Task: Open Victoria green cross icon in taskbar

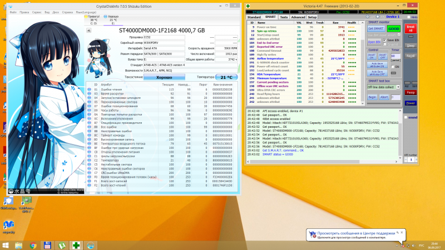Action: 76,245
